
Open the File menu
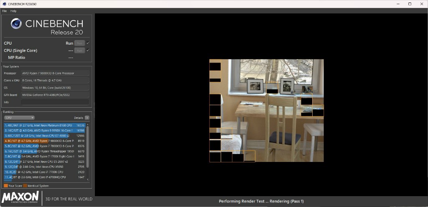pos(5,11)
